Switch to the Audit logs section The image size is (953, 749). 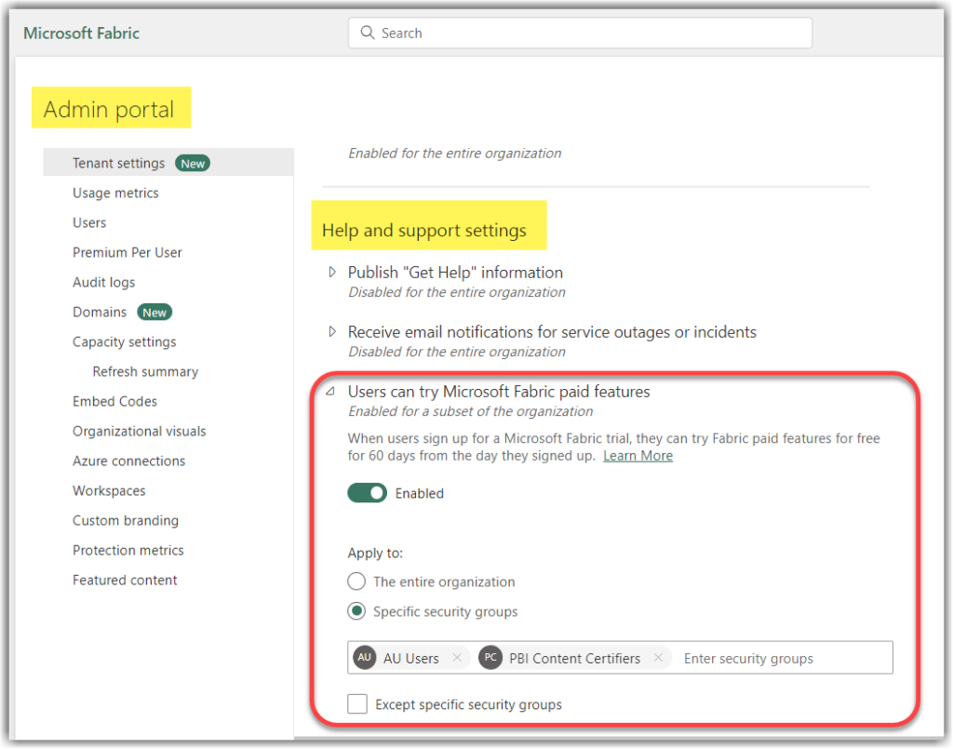(101, 282)
